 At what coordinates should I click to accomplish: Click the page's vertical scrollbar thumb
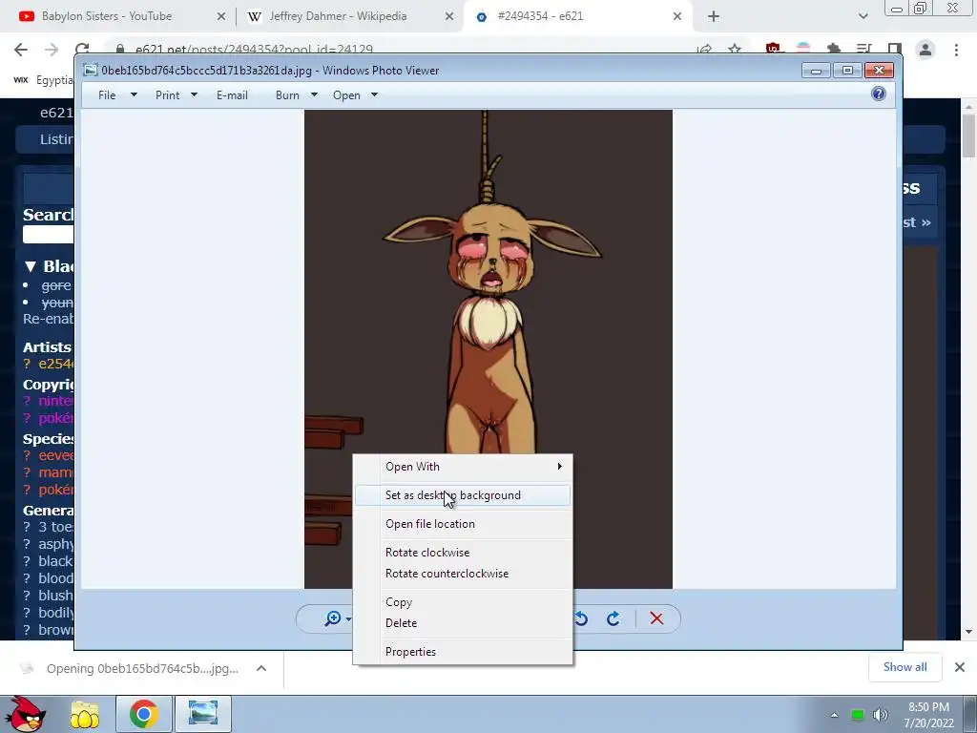968,136
